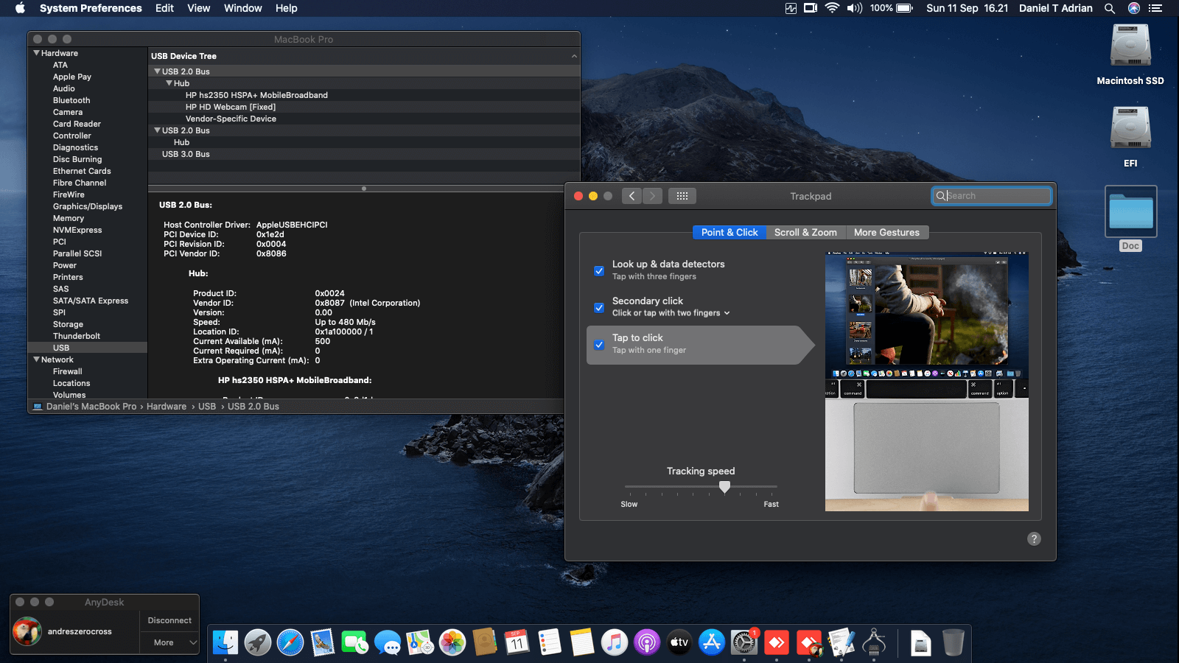The image size is (1179, 663).
Task: Switch to the Scroll & Zoom tab
Action: [805, 232]
